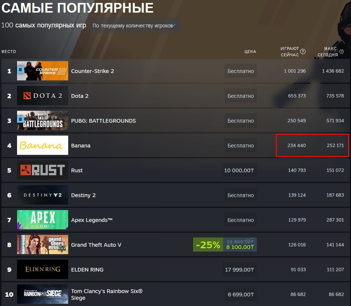Image resolution: width=351 pixels, height=306 pixels.
Task: Open the Dota 2 logo thumbnail
Action: 43,96
